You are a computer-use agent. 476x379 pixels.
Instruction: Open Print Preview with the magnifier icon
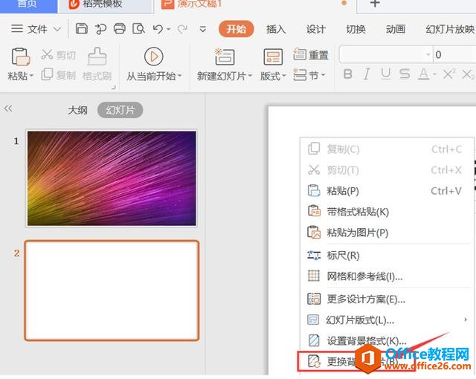(138, 29)
